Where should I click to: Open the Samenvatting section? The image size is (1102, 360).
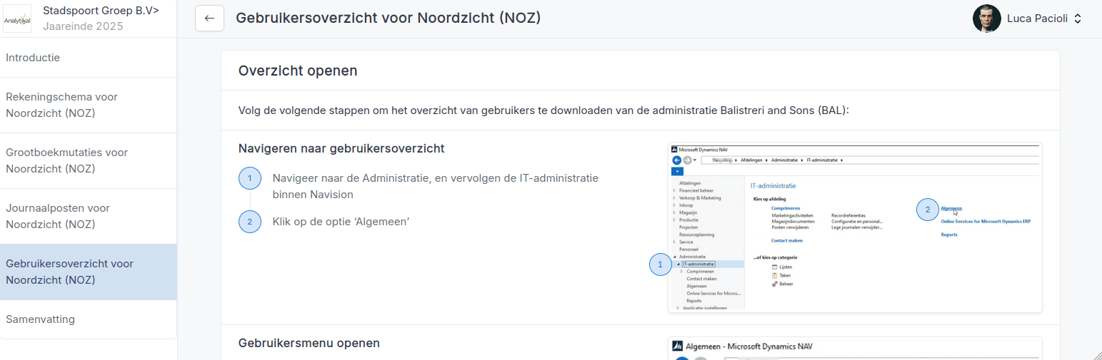coord(89,319)
